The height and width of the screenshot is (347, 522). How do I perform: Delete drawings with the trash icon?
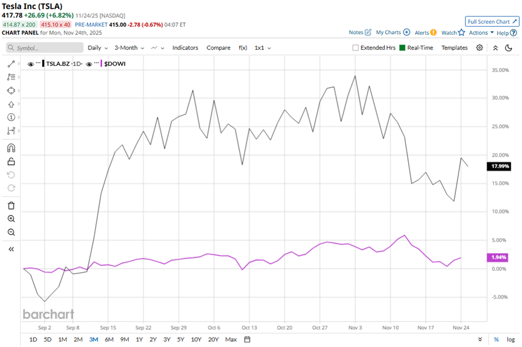pos(11,205)
